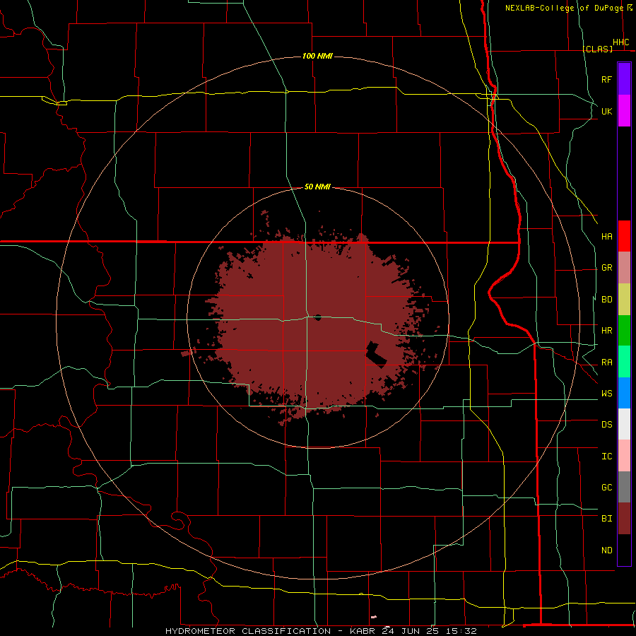Click the HA red legend swatch
Viewport: 636px width, 636px height.
(624, 236)
